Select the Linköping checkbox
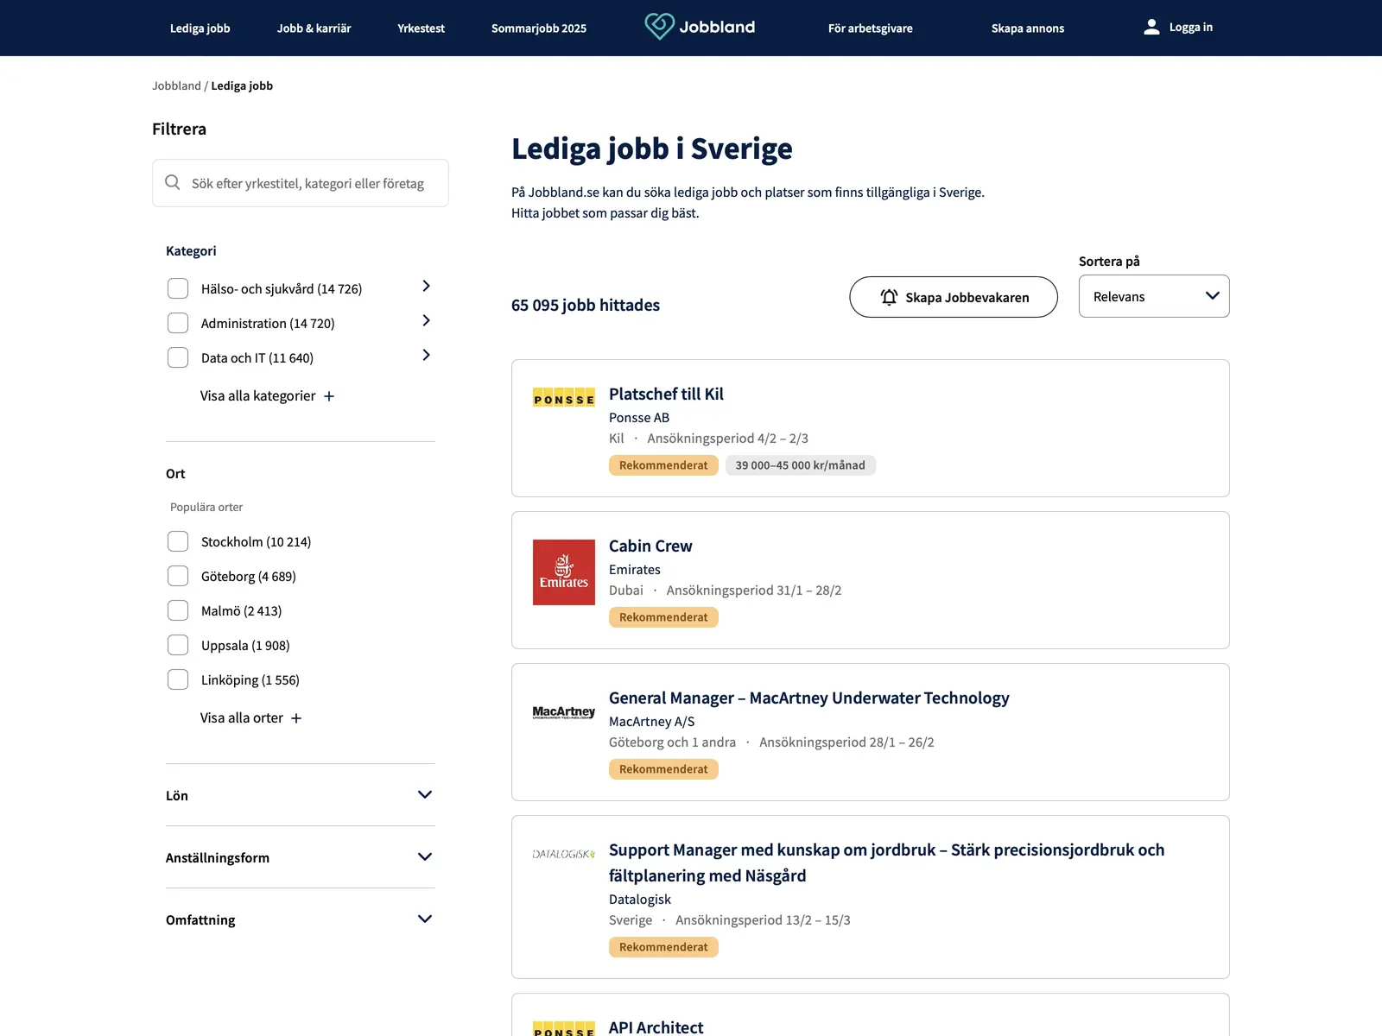 178,679
